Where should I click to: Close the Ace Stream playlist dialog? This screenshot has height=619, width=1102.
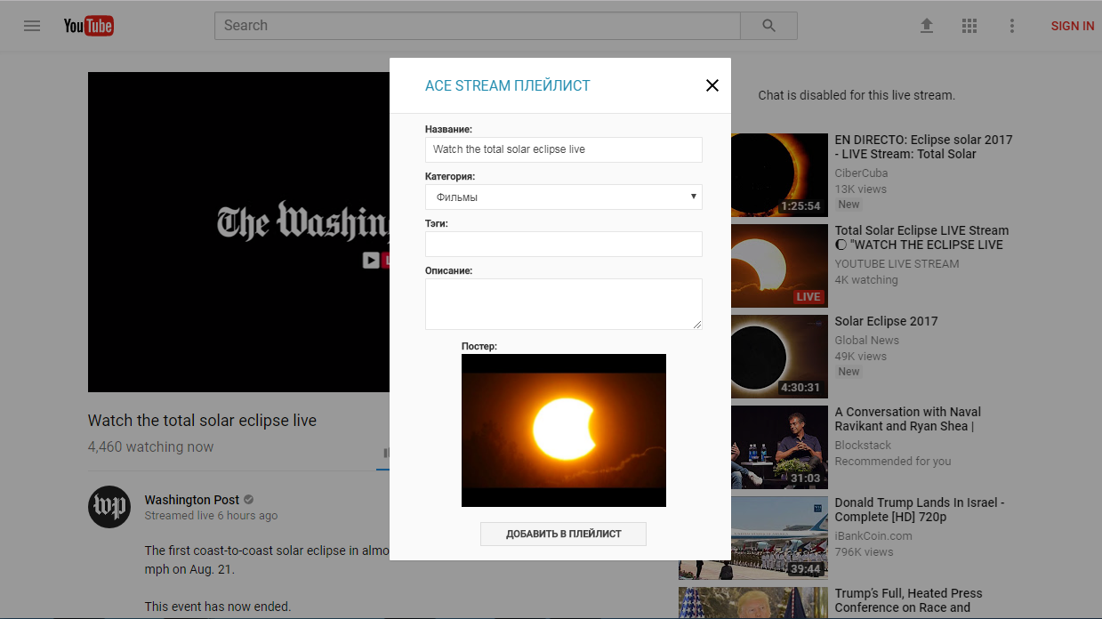coord(712,85)
